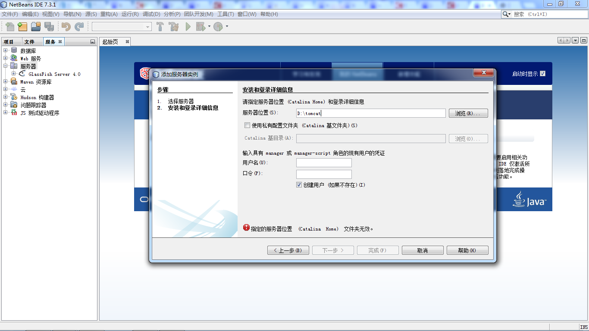Click the Build Project hammer icon
This screenshot has width=589, height=331.
[160, 27]
